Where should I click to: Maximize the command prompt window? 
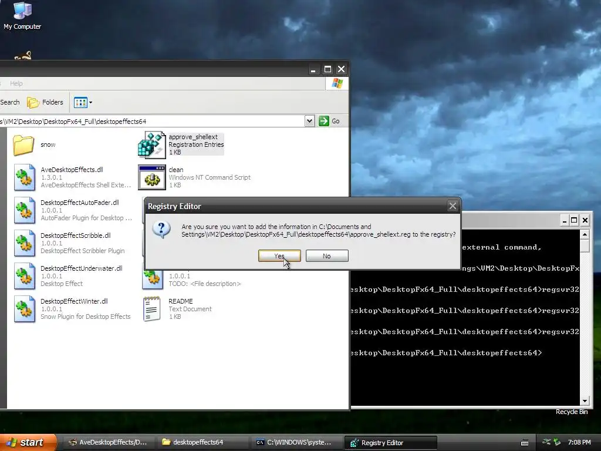click(574, 220)
